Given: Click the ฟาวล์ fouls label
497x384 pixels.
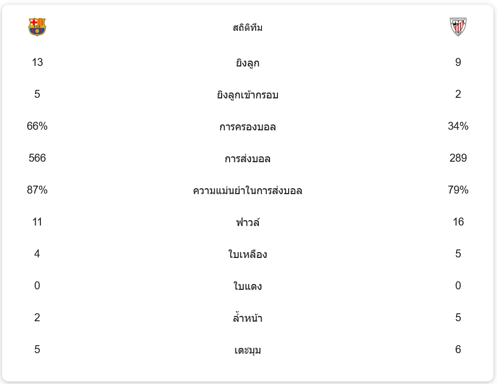Looking at the screenshot, I should point(248,223).
